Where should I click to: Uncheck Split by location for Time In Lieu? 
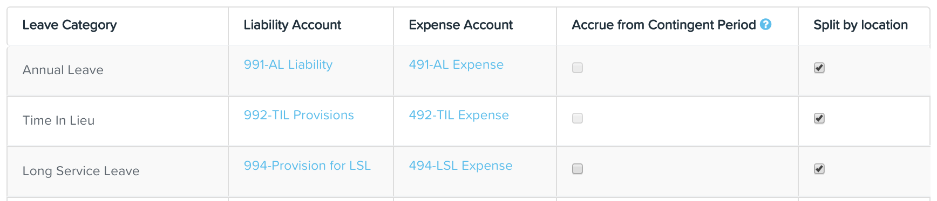[x=819, y=118]
